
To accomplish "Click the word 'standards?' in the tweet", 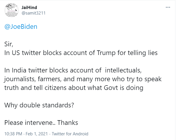I will coord(58,105).
